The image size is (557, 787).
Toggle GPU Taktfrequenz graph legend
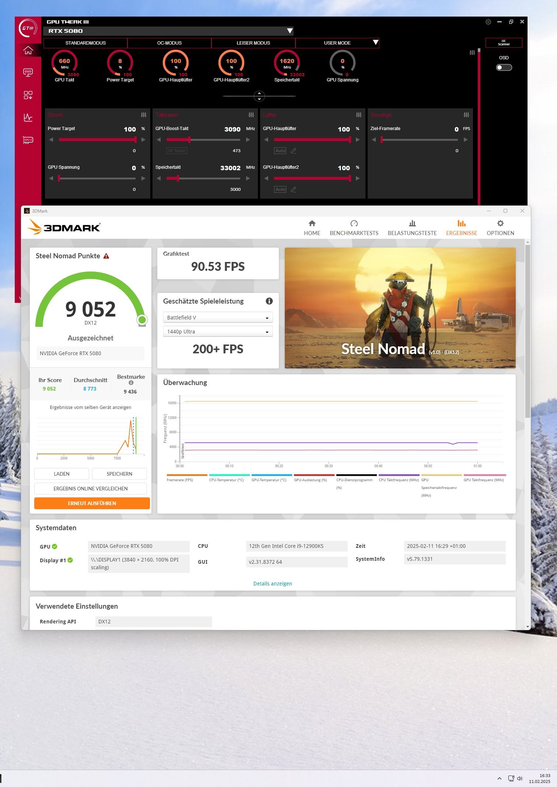(484, 478)
